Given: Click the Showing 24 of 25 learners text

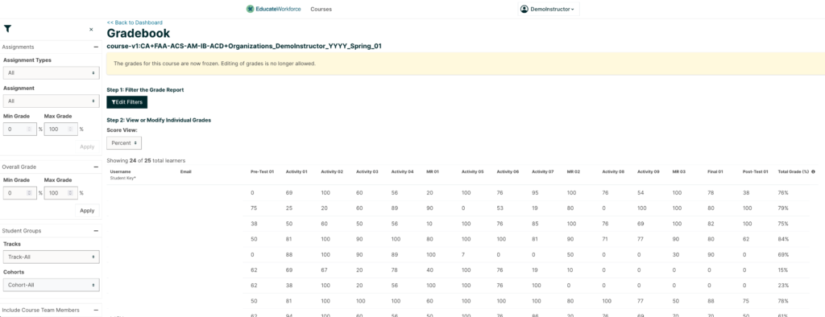Looking at the screenshot, I should (146, 160).
